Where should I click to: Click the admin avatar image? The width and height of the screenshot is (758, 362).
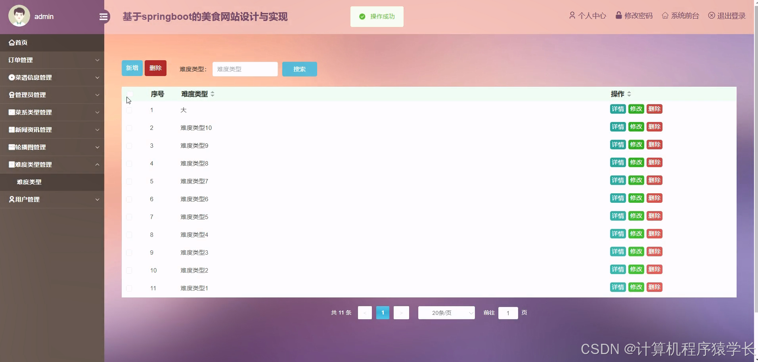coord(19,16)
